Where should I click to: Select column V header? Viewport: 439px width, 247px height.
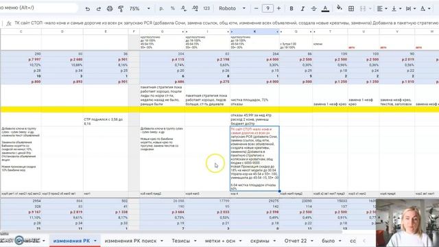coord(397,32)
